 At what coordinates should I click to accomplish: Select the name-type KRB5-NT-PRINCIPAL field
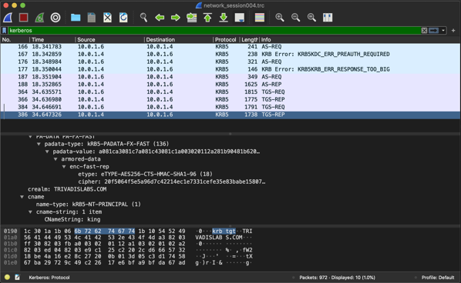[88, 205]
